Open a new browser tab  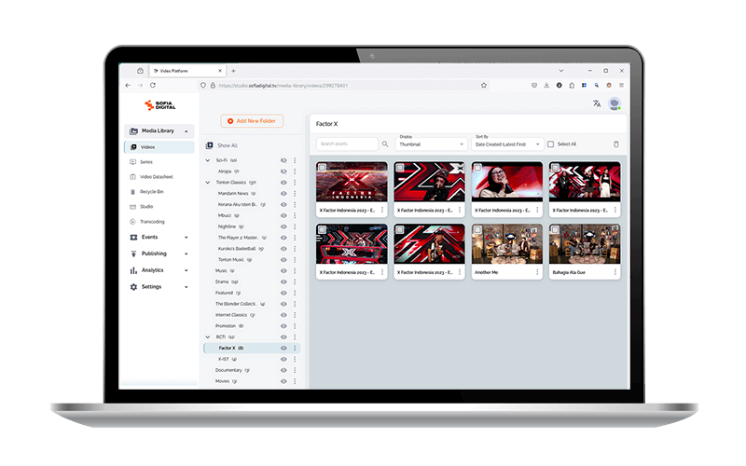[234, 71]
